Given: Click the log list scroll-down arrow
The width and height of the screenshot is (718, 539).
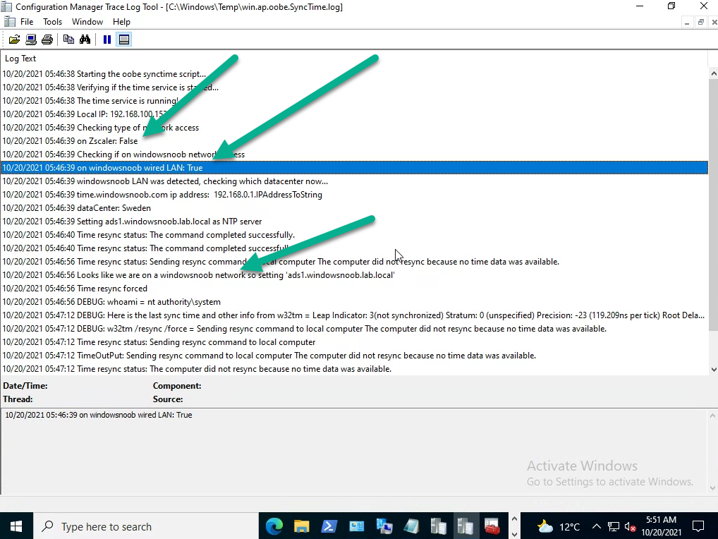Looking at the screenshot, I should pyautogui.click(x=714, y=370).
